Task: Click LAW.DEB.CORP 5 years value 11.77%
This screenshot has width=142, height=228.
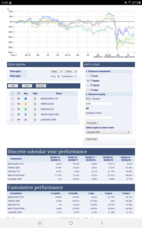Action: tap(129, 212)
